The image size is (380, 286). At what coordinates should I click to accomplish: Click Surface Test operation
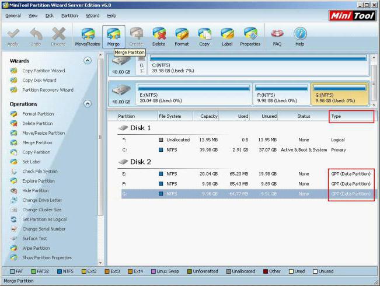coord(34,239)
